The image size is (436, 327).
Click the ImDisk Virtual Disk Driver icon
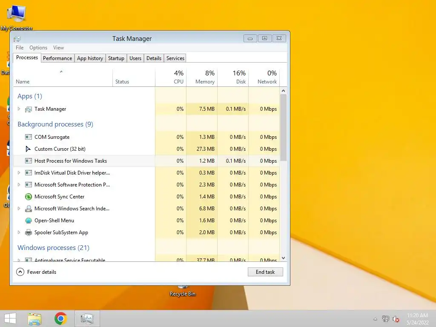pos(29,173)
